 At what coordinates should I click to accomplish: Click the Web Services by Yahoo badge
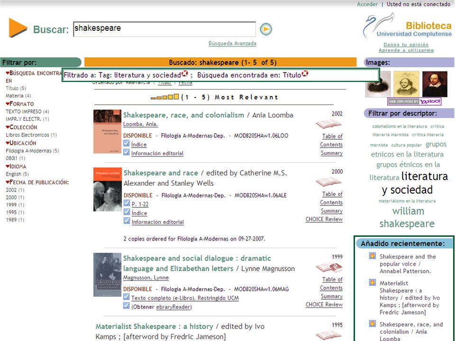[414, 101]
